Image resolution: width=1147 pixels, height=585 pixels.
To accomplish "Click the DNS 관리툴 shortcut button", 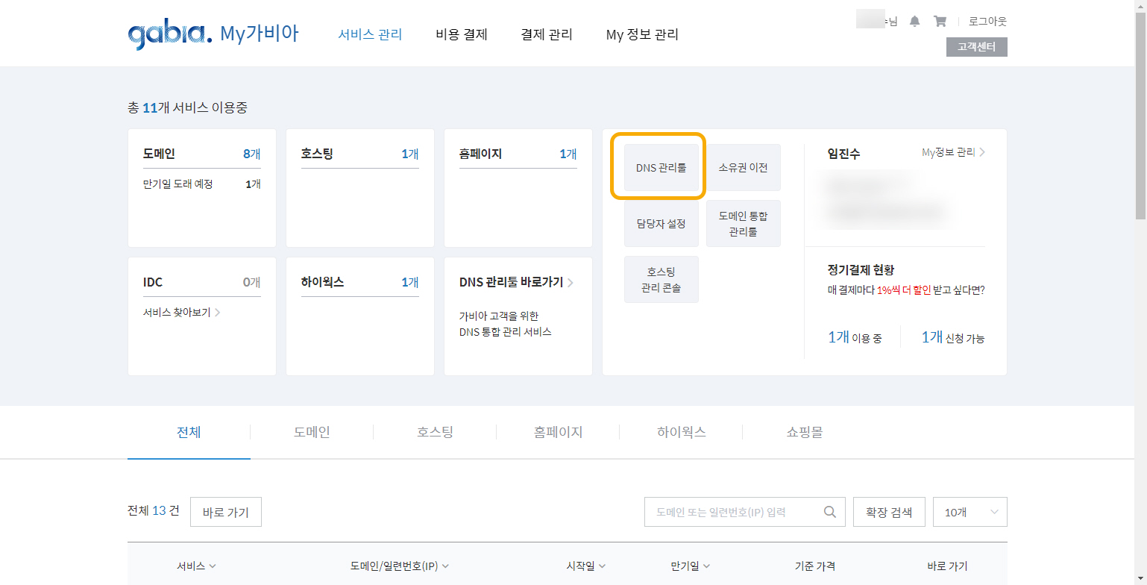I will (x=662, y=168).
